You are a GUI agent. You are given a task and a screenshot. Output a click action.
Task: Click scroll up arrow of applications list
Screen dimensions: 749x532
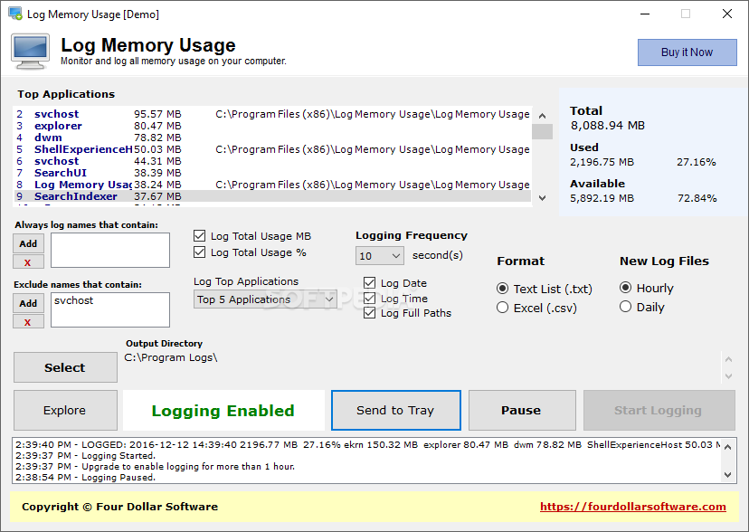click(x=542, y=116)
